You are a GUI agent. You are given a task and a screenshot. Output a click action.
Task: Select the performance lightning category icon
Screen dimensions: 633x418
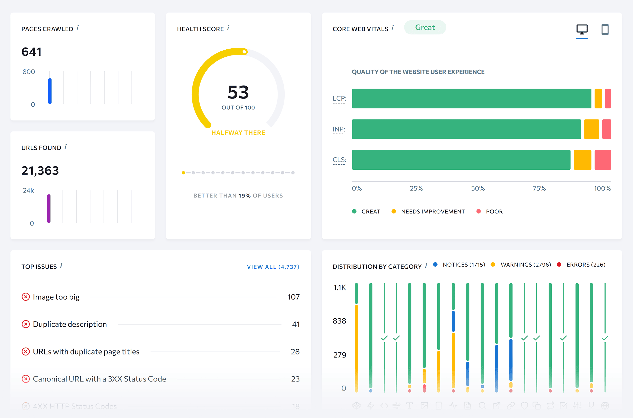coord(370,406)
